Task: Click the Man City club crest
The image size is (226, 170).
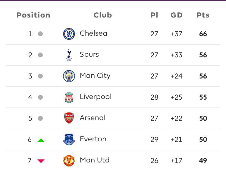Action: 69,76
